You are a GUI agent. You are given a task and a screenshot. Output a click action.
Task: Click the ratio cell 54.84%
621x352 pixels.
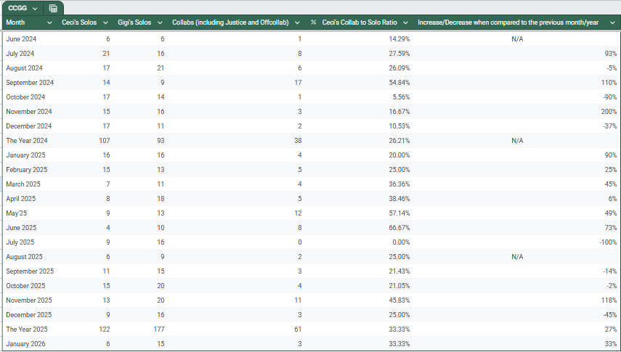(x=399, y=82)
